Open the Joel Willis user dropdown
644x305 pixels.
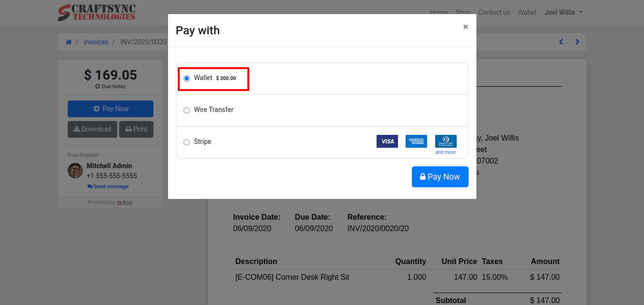point(563,12)
